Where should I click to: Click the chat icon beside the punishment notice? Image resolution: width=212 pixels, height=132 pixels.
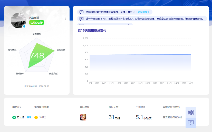pos(81,19)
